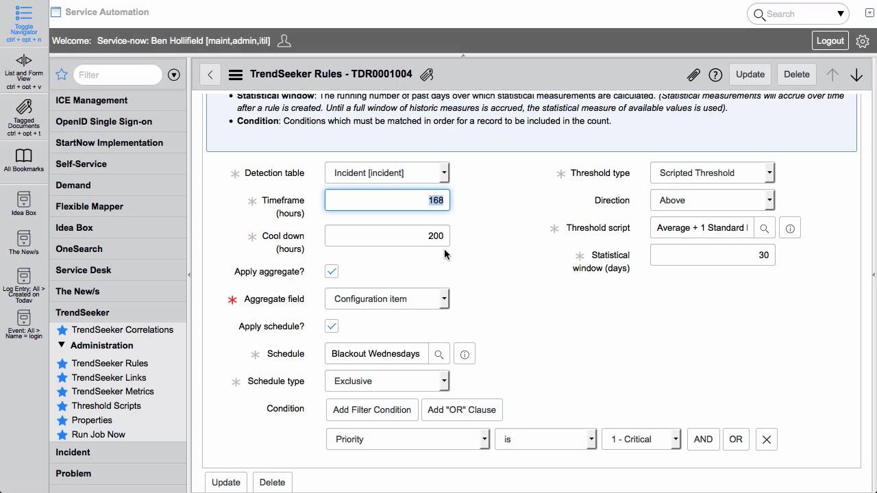877x493 pixels.
Task: Click the back arrow in form header
Action: (210, 75)
